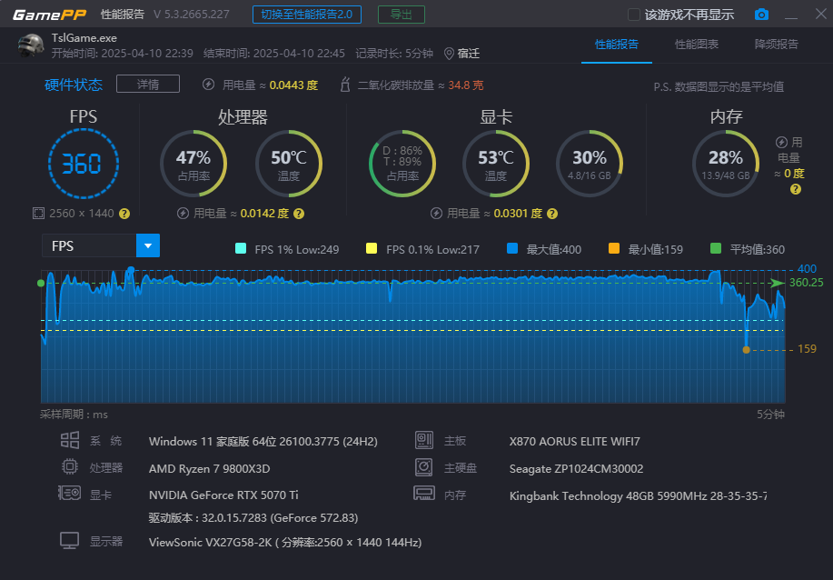The height and width of the screenshot is (580, 833).
Task: Click the memory power lightning icon
Action: click(781, 143)
